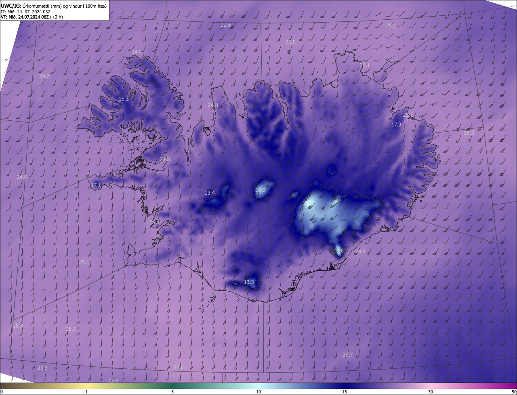Screen dimensions: 517x395
Task: Select the 23.5 value label
Action: click(x=42, y=368)
